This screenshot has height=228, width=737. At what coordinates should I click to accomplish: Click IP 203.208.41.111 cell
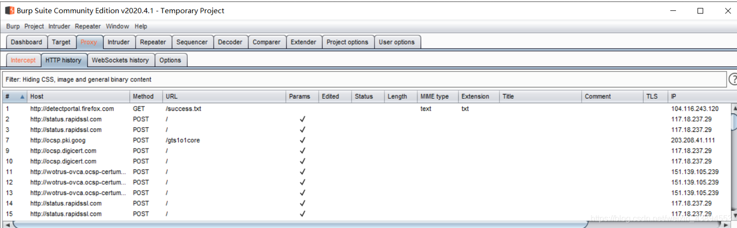point(693,140)
